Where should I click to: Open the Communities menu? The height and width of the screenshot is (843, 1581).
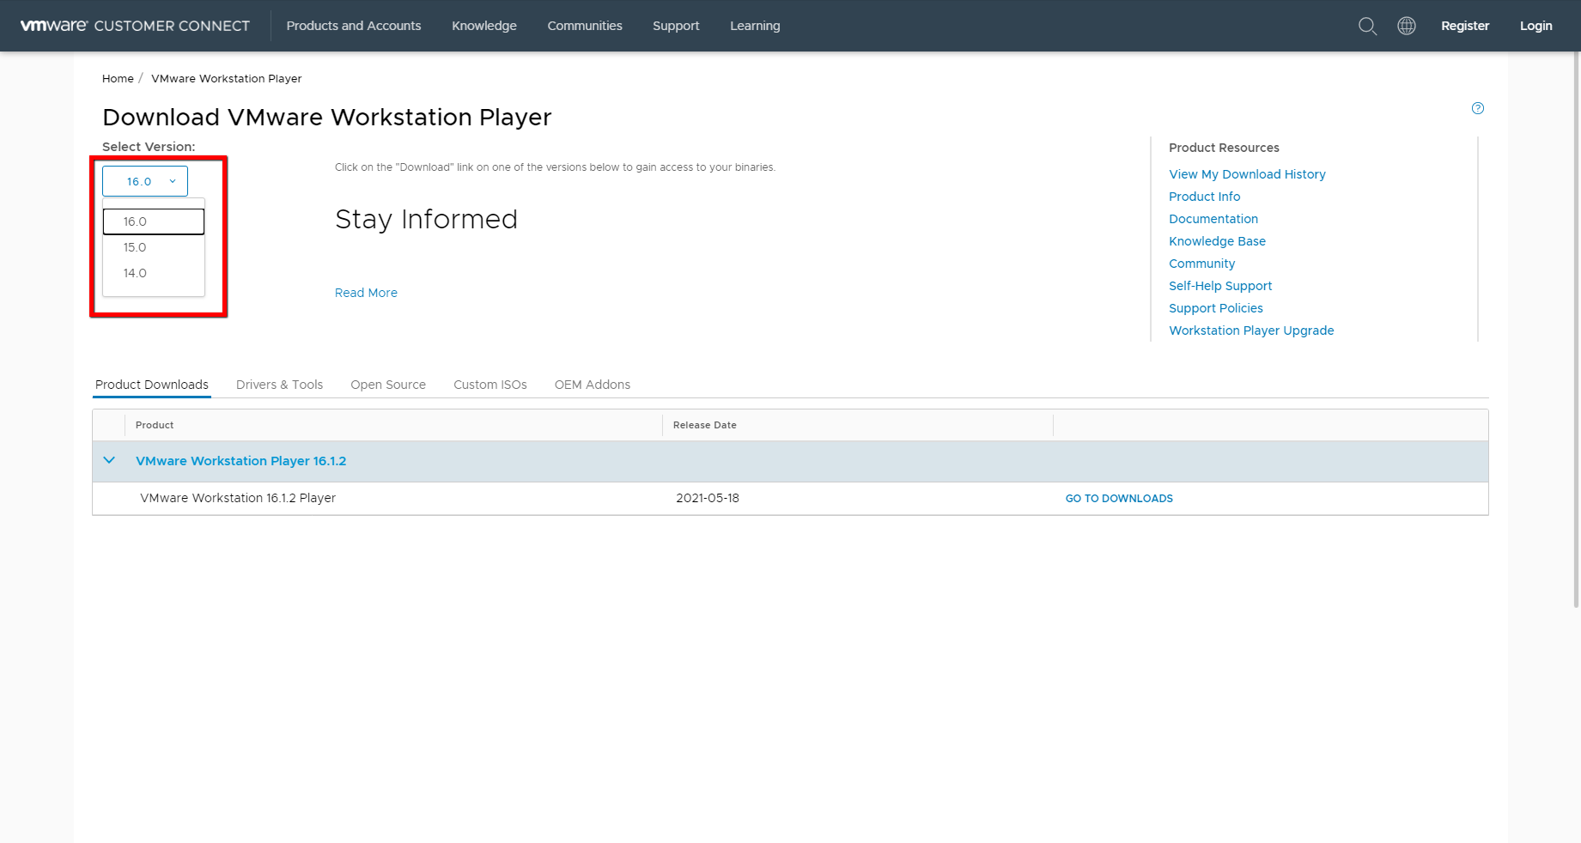pos(585,26)
